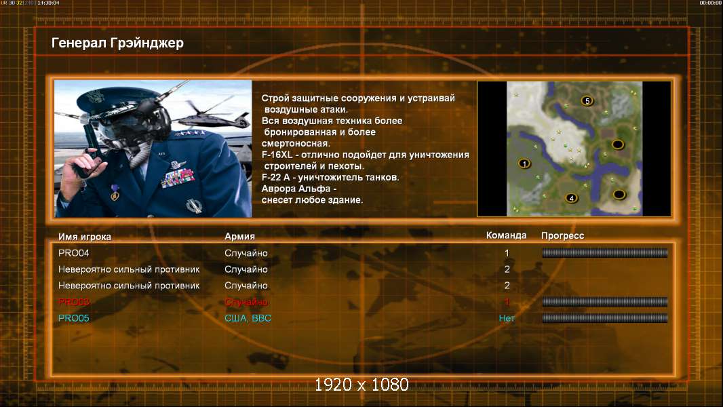Click General Granger's portrait image
Screen dimensions: 723x407
(x=153, y=149)
